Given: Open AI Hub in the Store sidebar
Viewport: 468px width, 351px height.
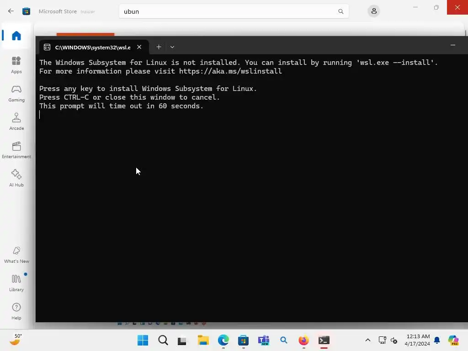Looking at the screenshot, I should (x=16, y=179).
